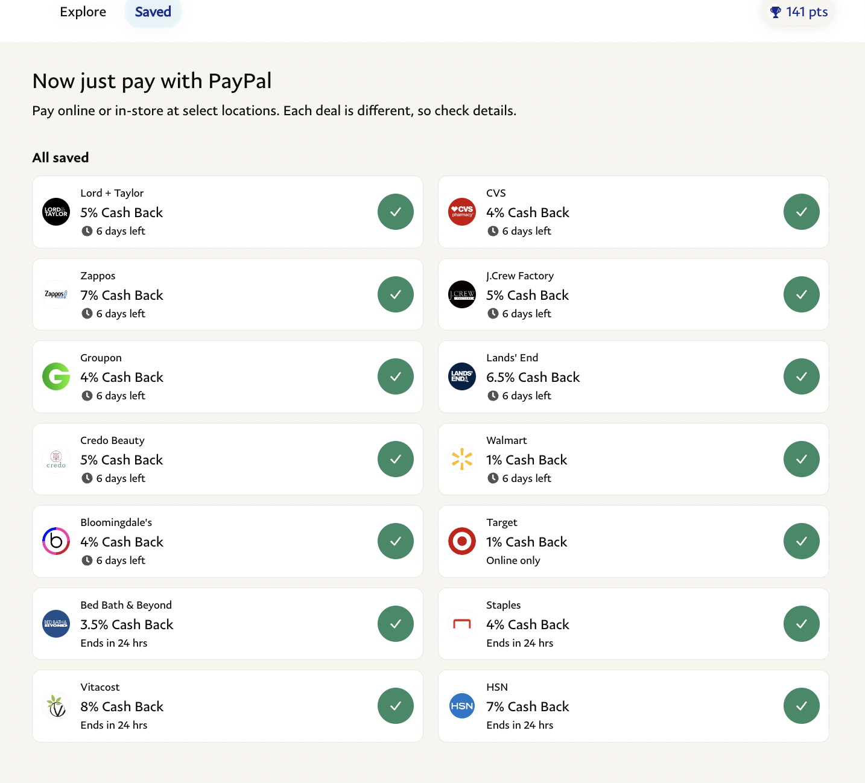Open Target 1% Cash Back text
865x783 pixels.
coord(527,542)
